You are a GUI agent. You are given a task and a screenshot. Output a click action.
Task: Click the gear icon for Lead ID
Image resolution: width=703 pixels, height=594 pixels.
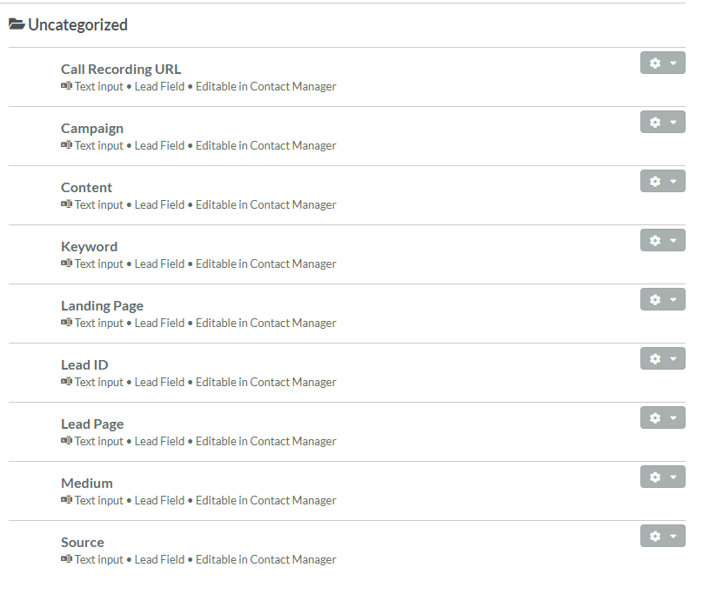655,359
